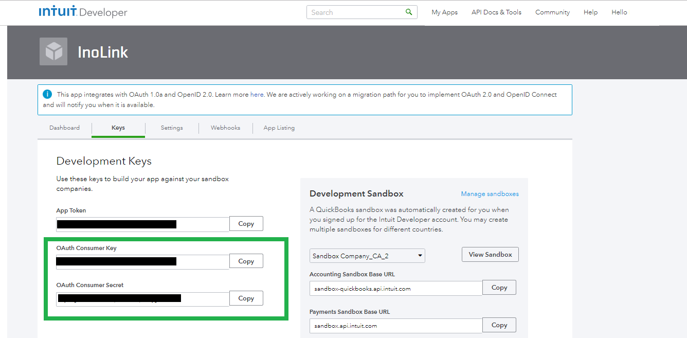Open the Community menu
The height and width of the screenshot is (338, 687).
(x=552, y=12)
